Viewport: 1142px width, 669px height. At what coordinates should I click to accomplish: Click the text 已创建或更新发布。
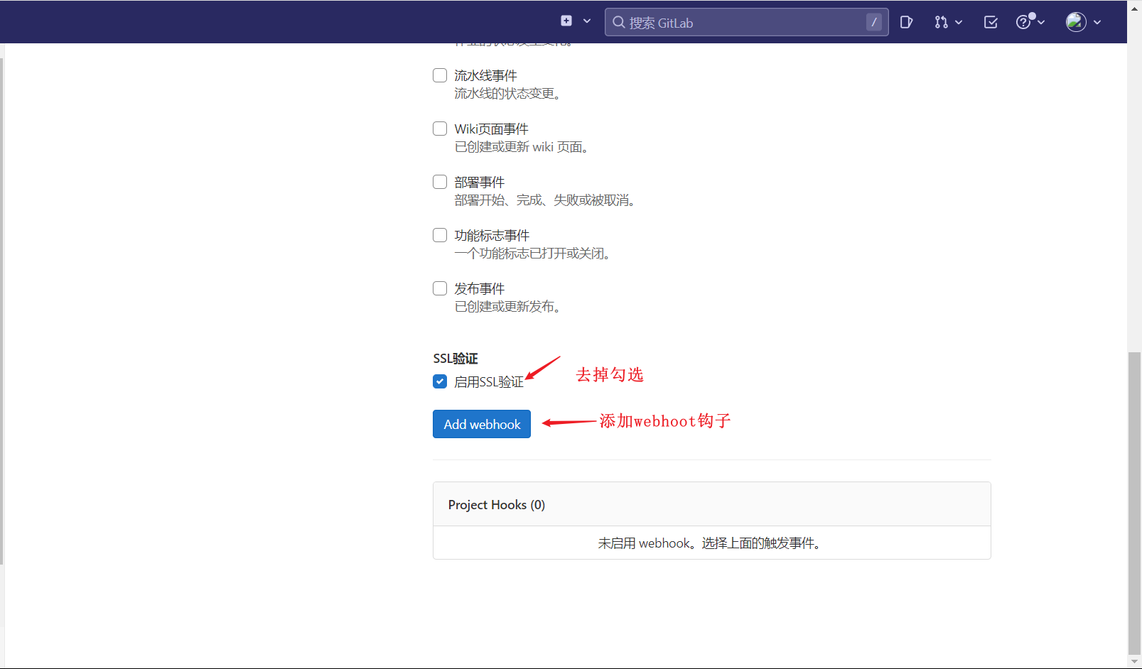(x=508, y=307)
